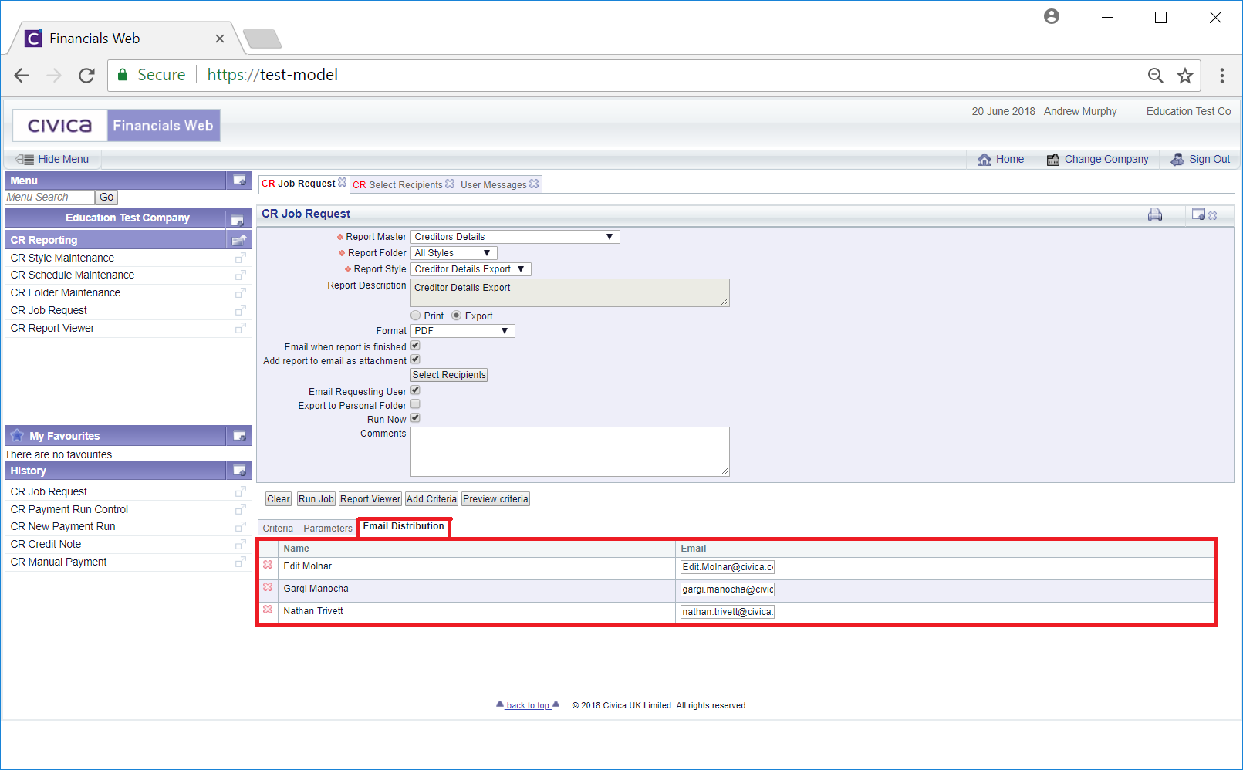Viewport: 1243px width, 770px height.
Task: Click the Hide Menu button
Action: coord(52,160)
